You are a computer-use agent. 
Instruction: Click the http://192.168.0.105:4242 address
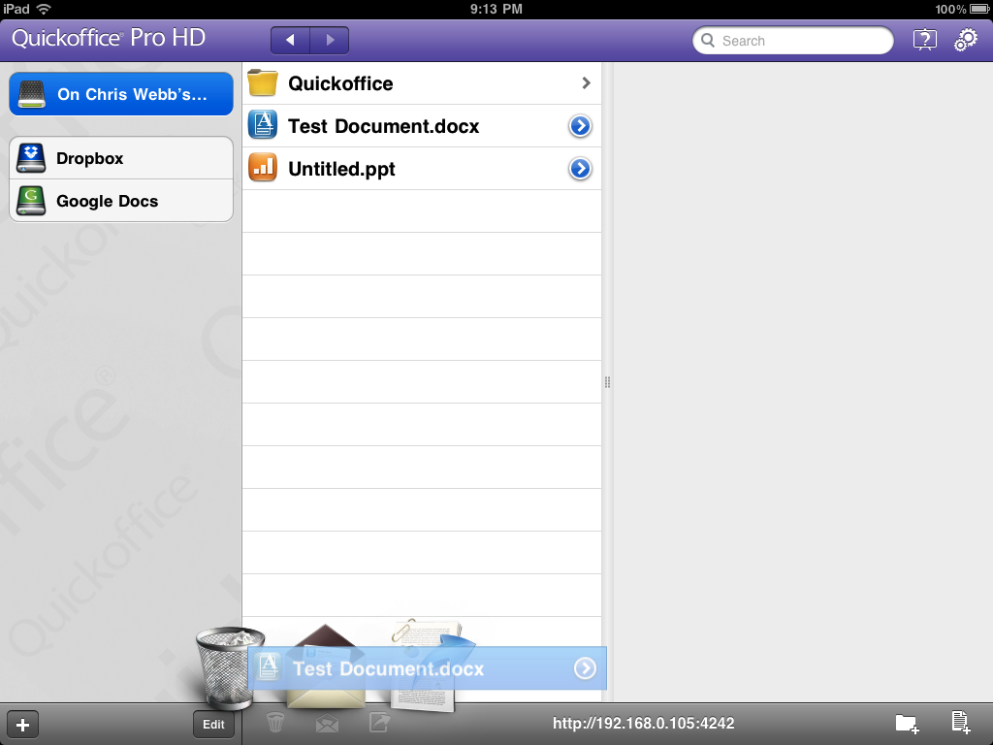[644, 724]
